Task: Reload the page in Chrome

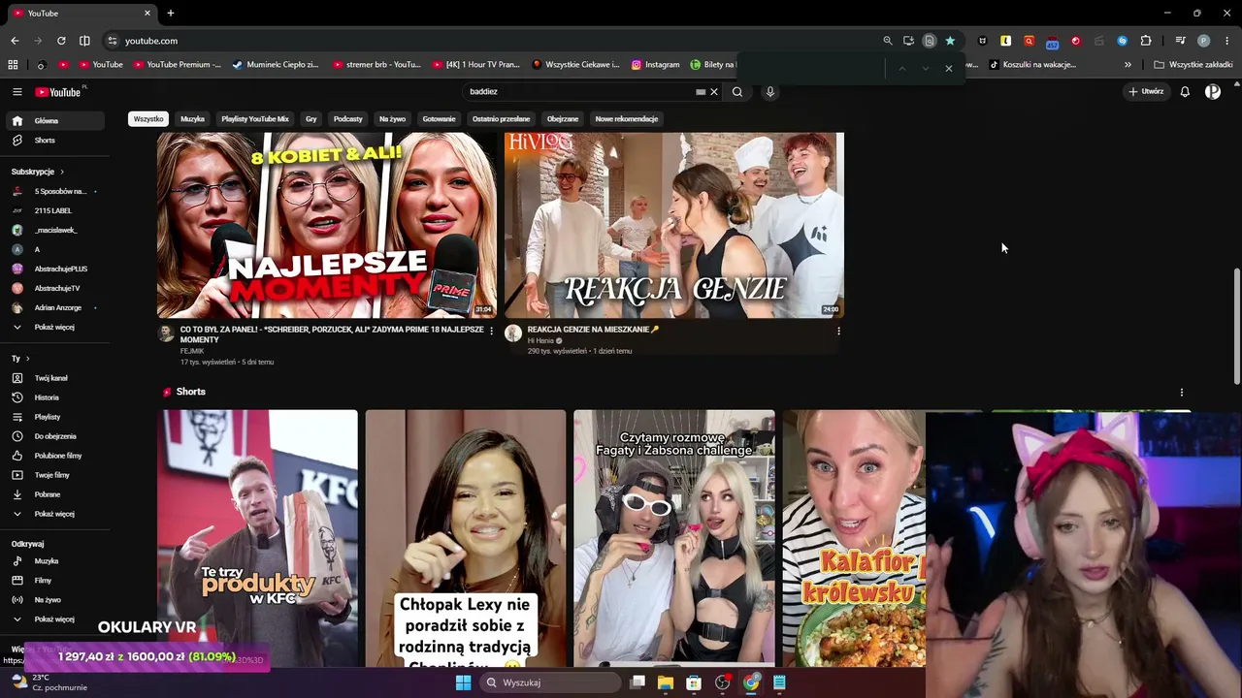Action: tap(61, 41)
